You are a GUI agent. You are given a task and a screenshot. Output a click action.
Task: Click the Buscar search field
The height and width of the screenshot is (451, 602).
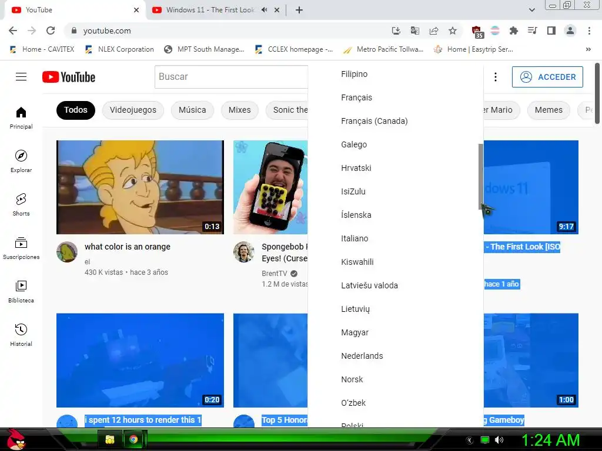coord(231,77)
